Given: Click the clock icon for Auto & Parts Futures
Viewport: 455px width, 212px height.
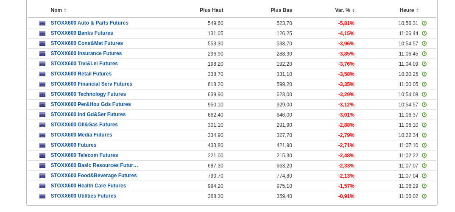Looking at the screenshot, I should point(424,23).
